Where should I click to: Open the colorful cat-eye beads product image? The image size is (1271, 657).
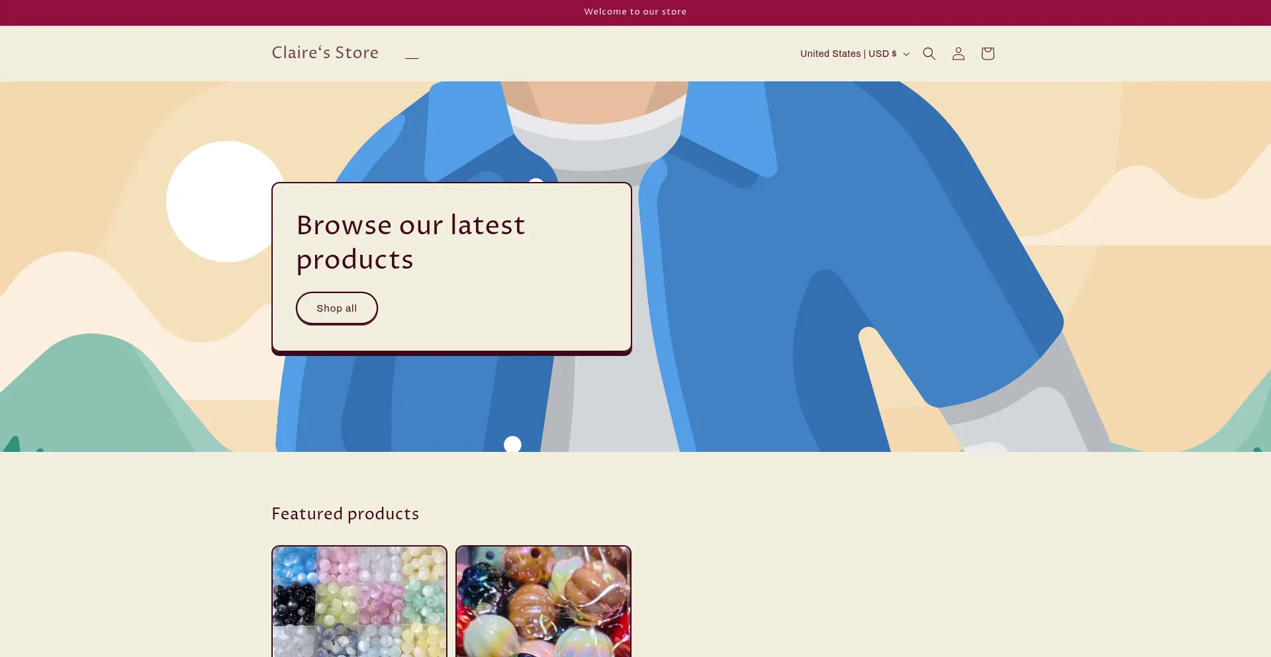[x=359, y=601]
